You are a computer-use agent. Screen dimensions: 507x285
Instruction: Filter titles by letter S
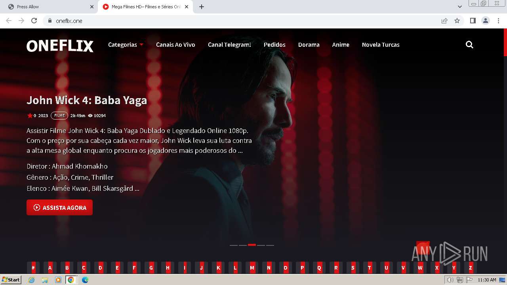click(353, 268)
